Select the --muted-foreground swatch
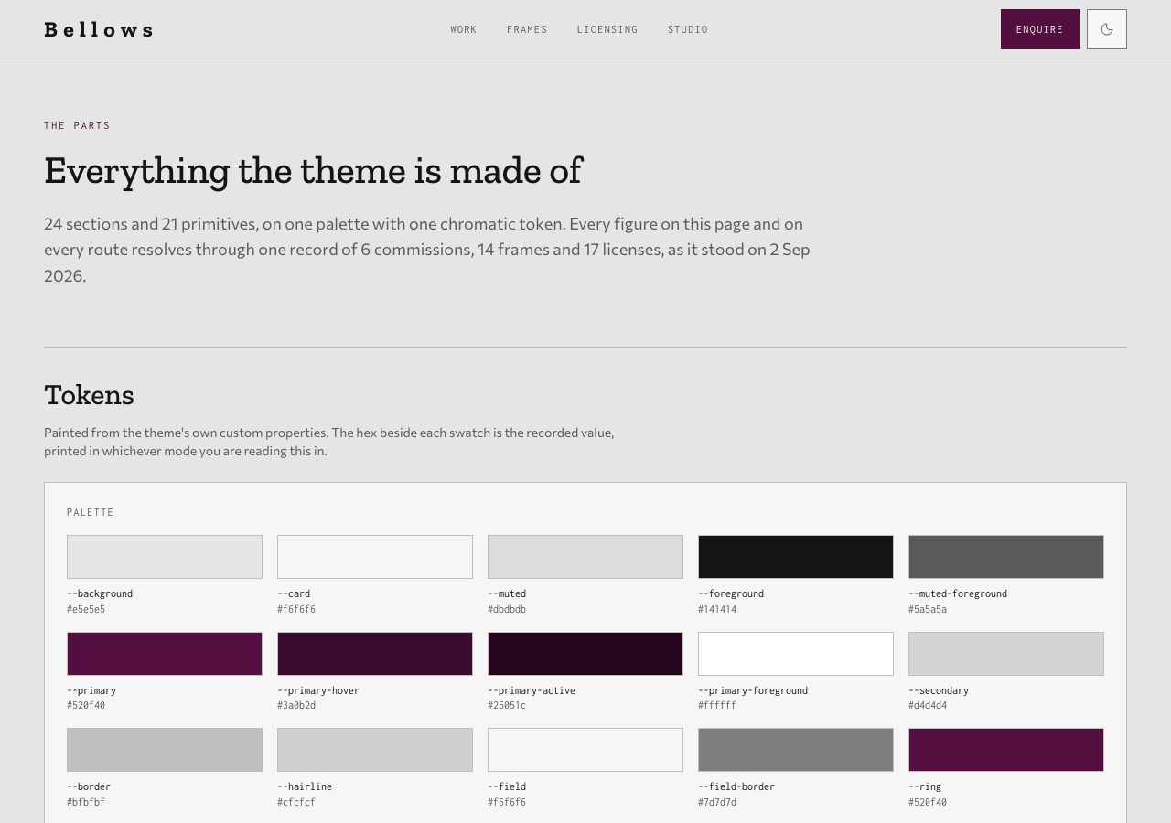Image resolution: width=1171 pixels, height=823 pixels. [x=1006, y=557]
